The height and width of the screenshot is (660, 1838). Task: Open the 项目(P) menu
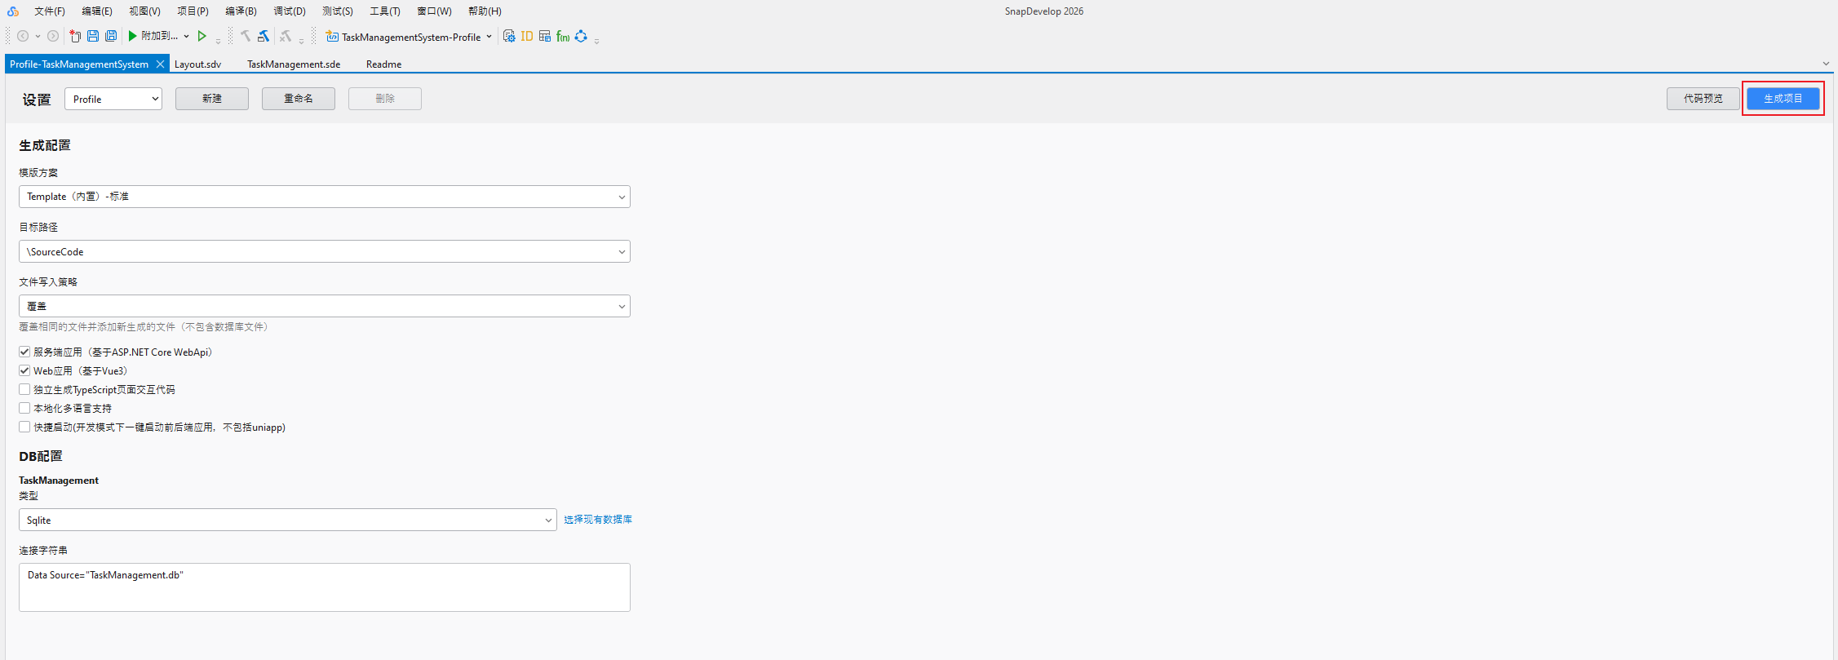(193, 11)
